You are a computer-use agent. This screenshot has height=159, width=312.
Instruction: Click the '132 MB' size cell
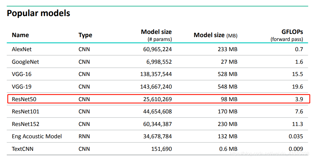[227, 136]
